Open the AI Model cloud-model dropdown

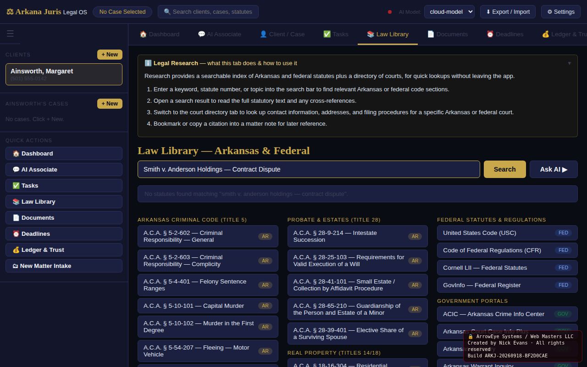(449, 11)
